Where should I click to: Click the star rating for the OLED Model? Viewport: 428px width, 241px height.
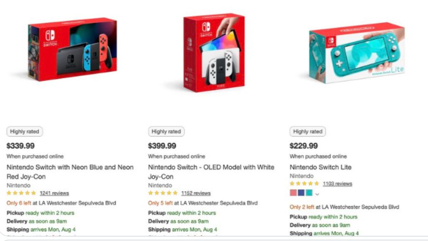tap(163, 193)
